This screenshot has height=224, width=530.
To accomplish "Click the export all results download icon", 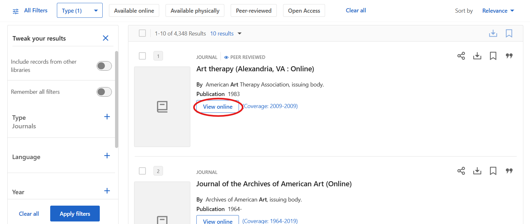I will coord(493,33).
